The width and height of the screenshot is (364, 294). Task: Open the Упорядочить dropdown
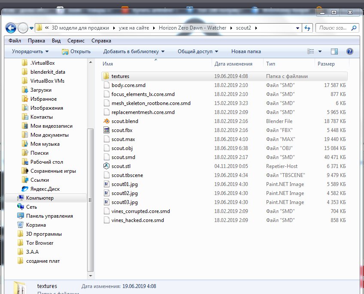(x=30, y=51)
